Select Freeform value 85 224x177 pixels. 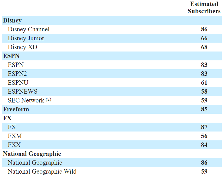click(204, 109)
